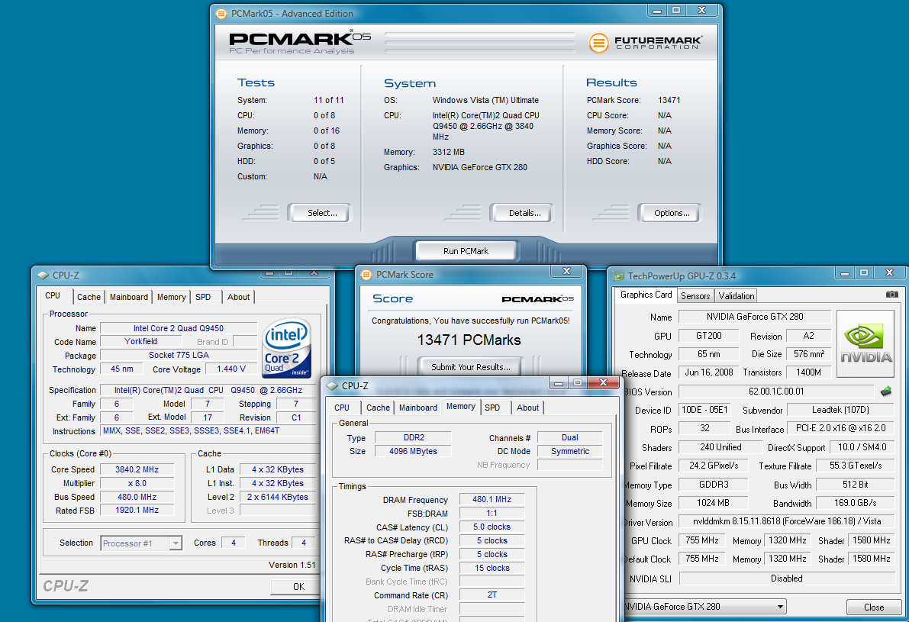Screen dimensions: 909x622
Task: Close the CPU-Z Memory window
Action: pos(603,382)
